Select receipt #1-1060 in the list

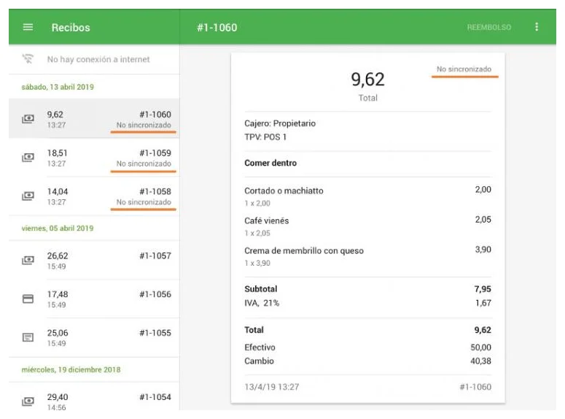(94, 118)
